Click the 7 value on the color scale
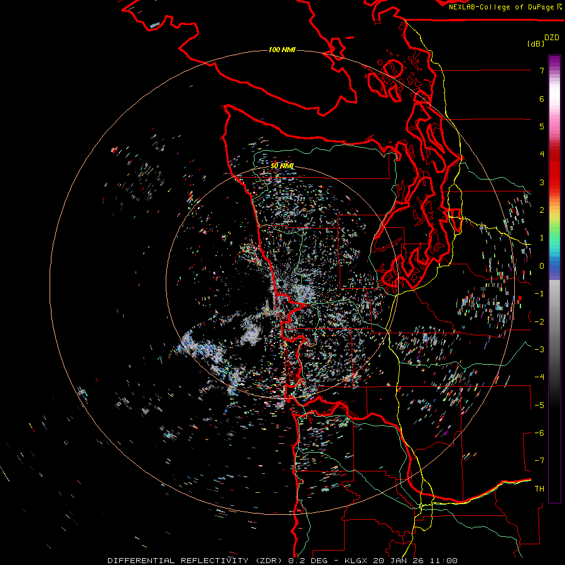This screenshot has width=565, height=565. [x=542, y=70]
